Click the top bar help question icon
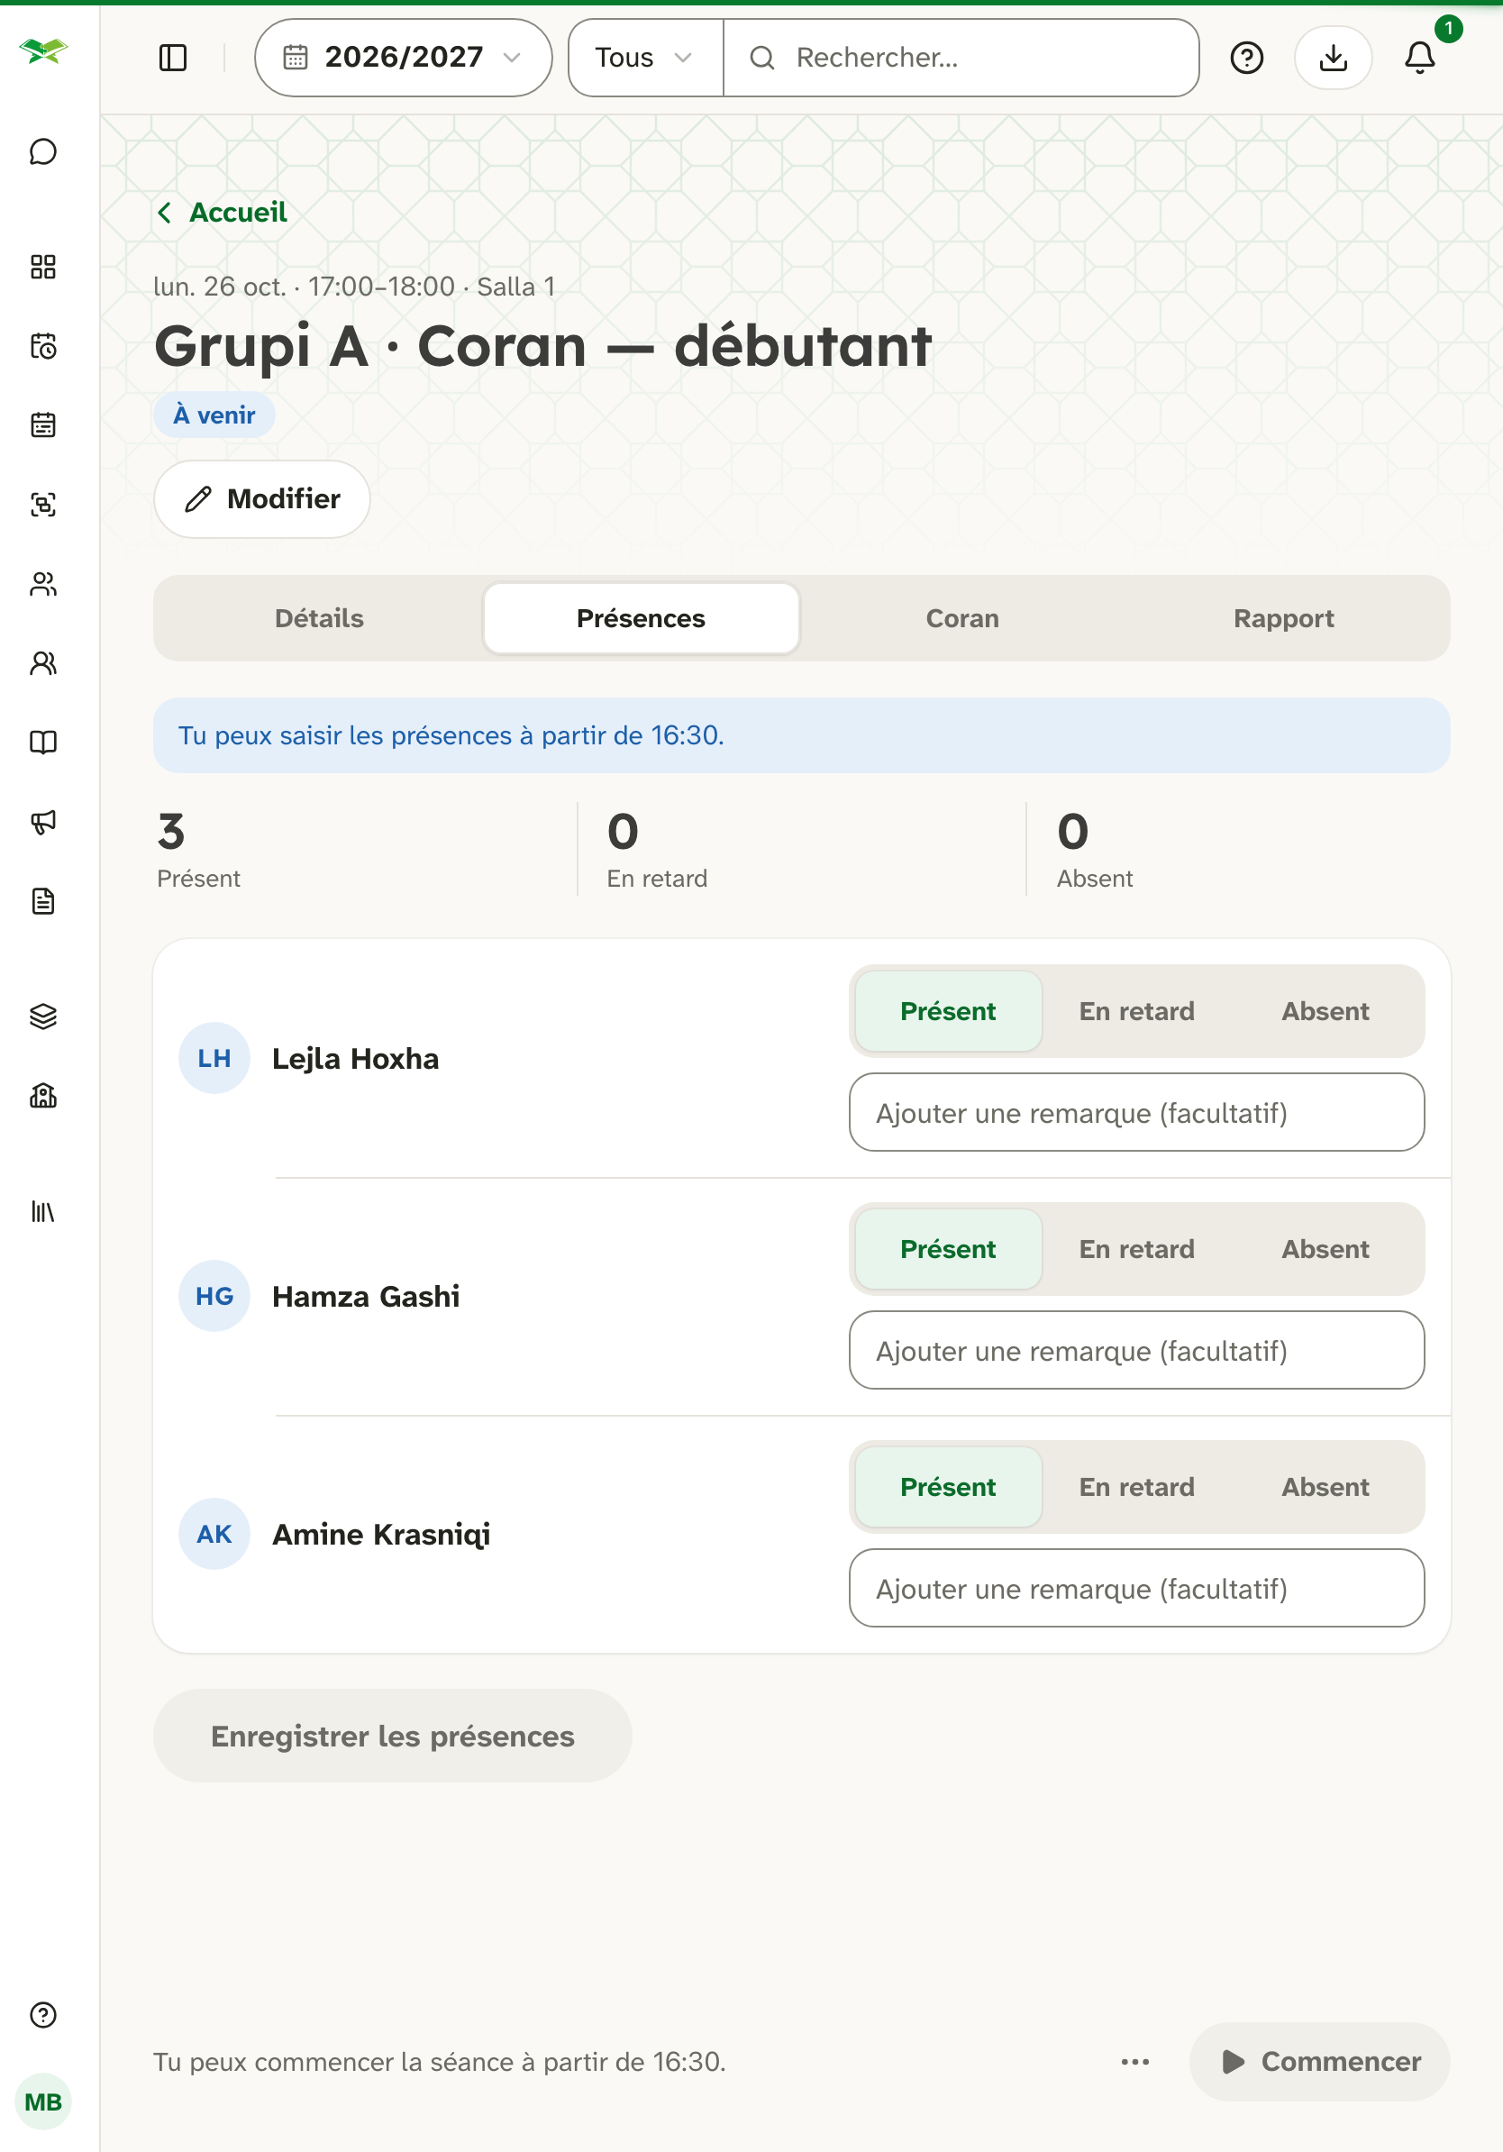 pyautogui.click(x=1246, y=58)
